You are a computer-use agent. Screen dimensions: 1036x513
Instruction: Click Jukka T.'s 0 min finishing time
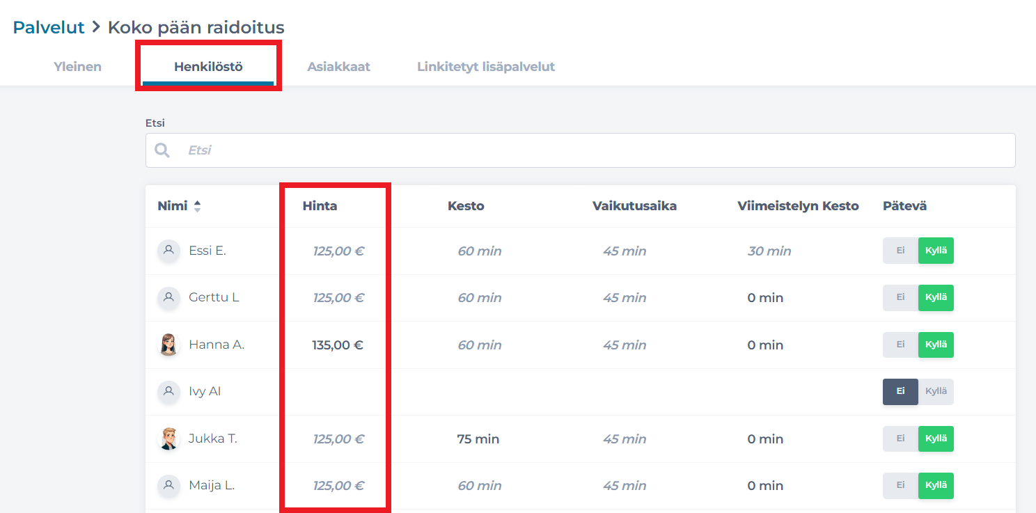(766, 439)
